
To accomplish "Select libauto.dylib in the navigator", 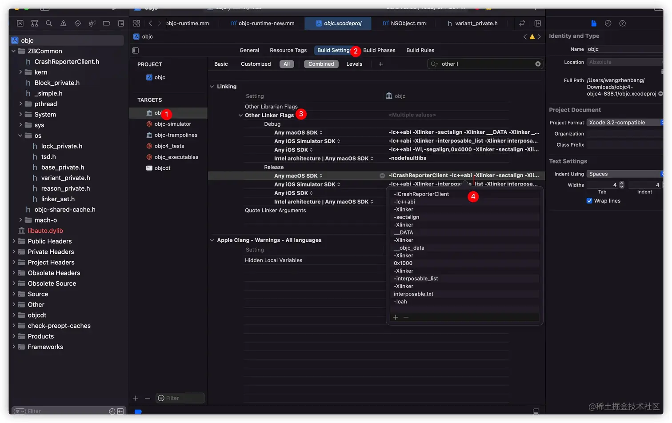I will pos(45,231).
